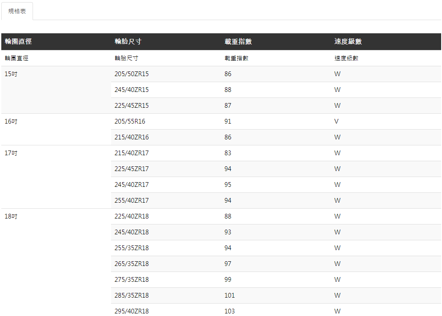Select the load index 99 cell
Screen dimensions: 442x316
(x=228, y=280)
